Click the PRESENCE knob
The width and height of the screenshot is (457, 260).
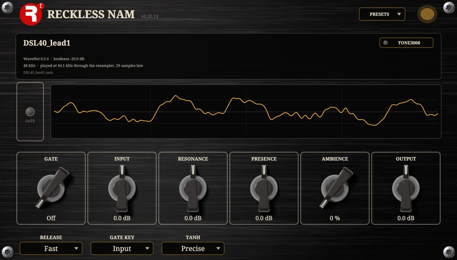coord(264,188)
